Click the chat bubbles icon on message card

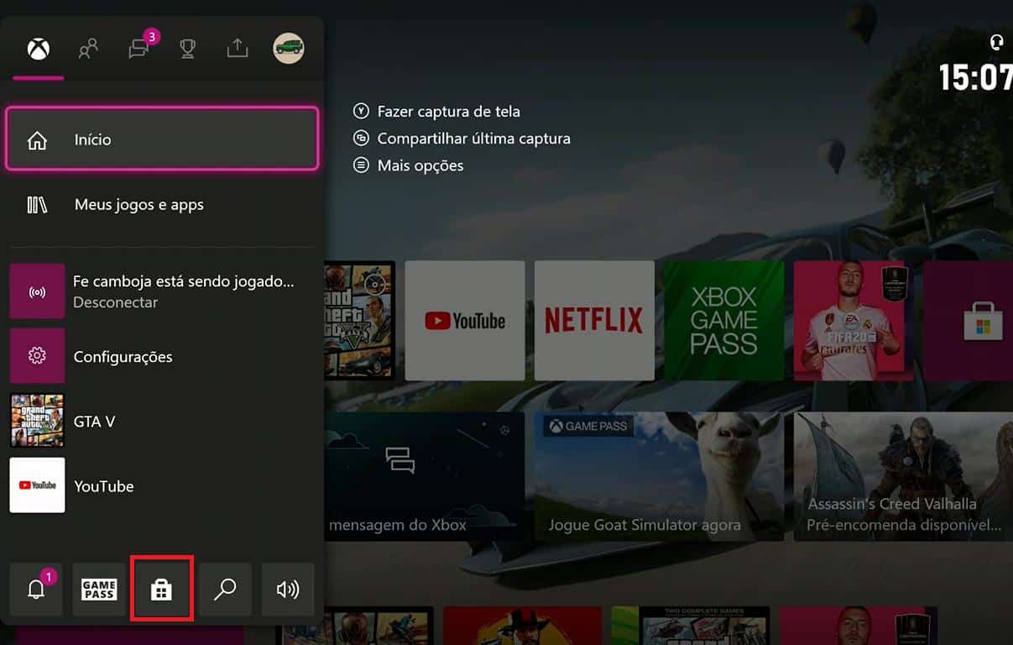[x=400, y=459]
